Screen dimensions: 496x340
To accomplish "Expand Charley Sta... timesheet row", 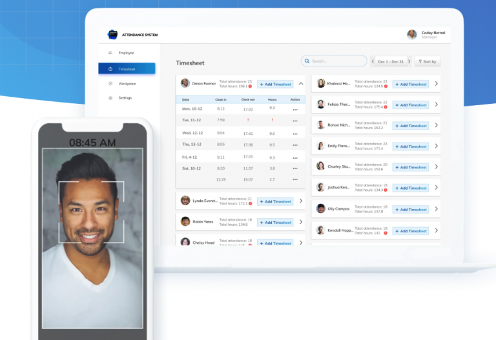I will pyautogui.click(x=436, y=166).
